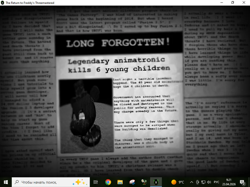This screenshot has height=187, width=250.
Task: Open the Plants vs. Zombies taskbar icon
Action: (144, 182)
